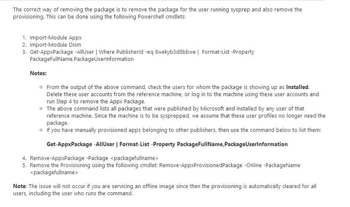The height and width of the screenshot is (207, 350).
Task: Click the <packagefullname> placeholder under step 5
Action: click(x=54, y=172)
